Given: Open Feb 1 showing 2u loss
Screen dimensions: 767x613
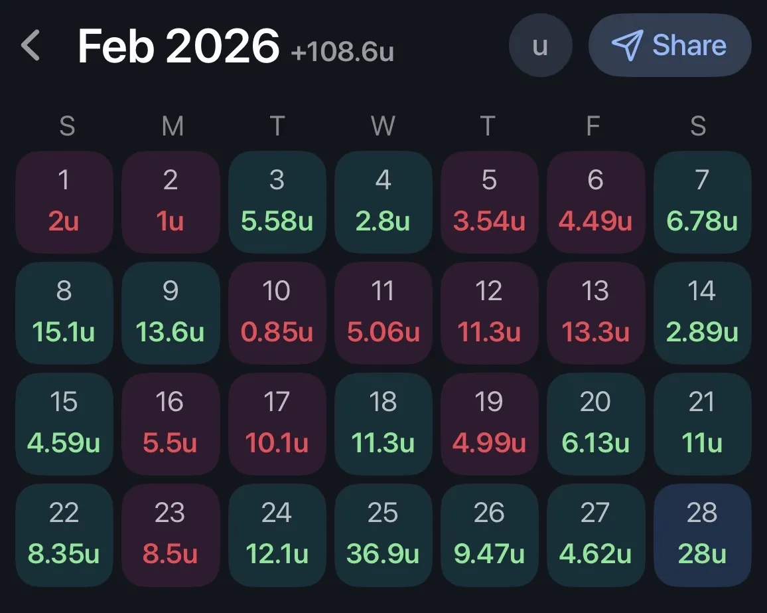Looking at the screenshot, I should click(x=64, y=203).
